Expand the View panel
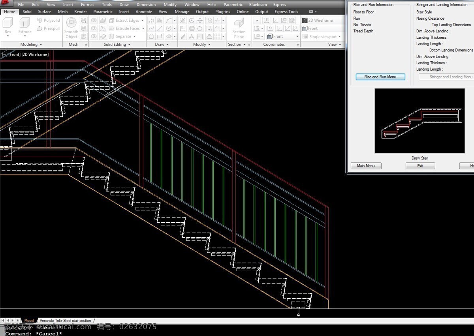 pyautogui.click(x=335, y=45)
